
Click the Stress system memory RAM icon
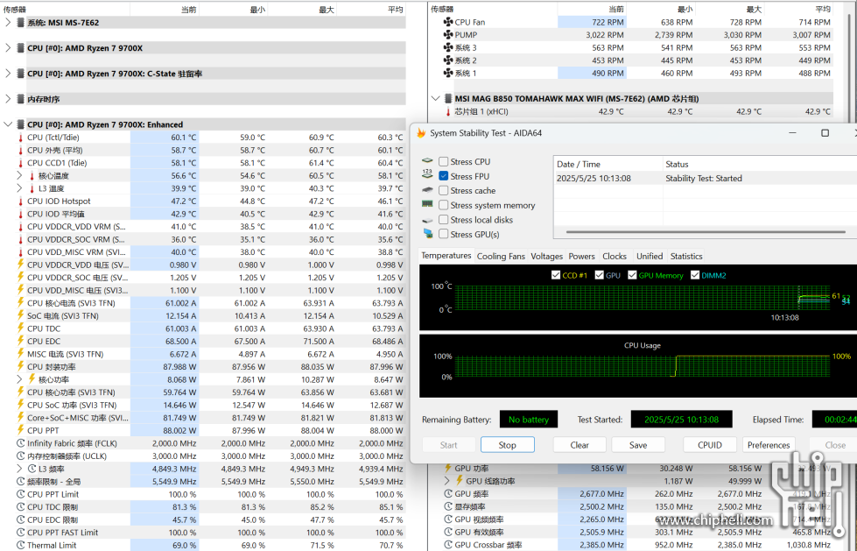pyautogui.click(x=427, y=204)
